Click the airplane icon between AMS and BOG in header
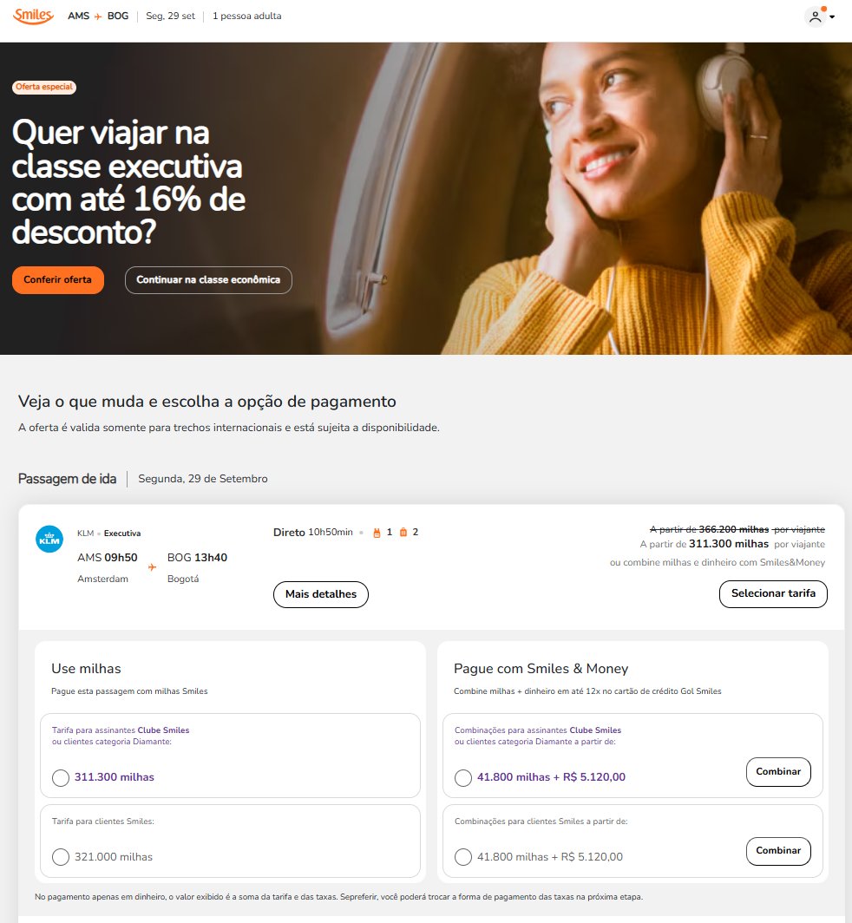The height and width of the screenshot is (923, 852). (98, 16)
